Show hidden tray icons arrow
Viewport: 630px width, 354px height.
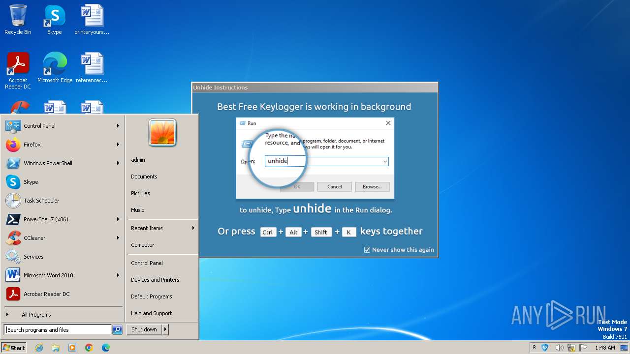tap(535, 348)
